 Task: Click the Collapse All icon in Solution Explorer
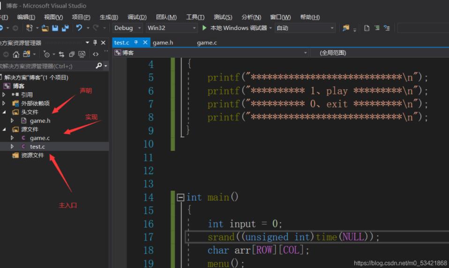click(x=72, y=54)
